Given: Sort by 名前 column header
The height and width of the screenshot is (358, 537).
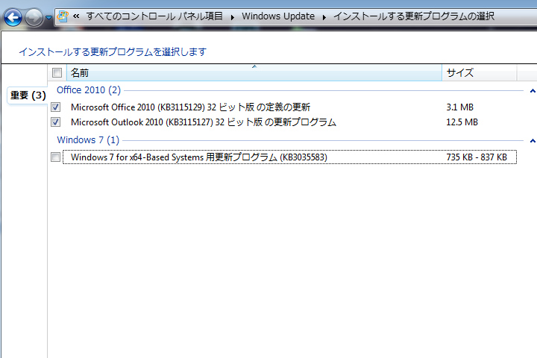Looking at the screenshot, I should 254,72.
